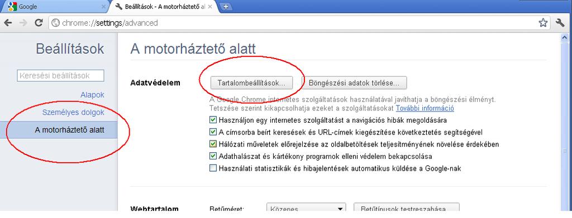Open the Alapok settings section
Viewport: 572px width, 218px height.
92,95
